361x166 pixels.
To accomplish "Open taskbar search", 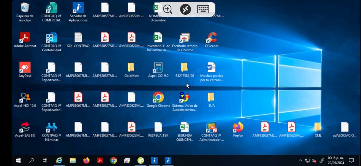I will (32, 160).
